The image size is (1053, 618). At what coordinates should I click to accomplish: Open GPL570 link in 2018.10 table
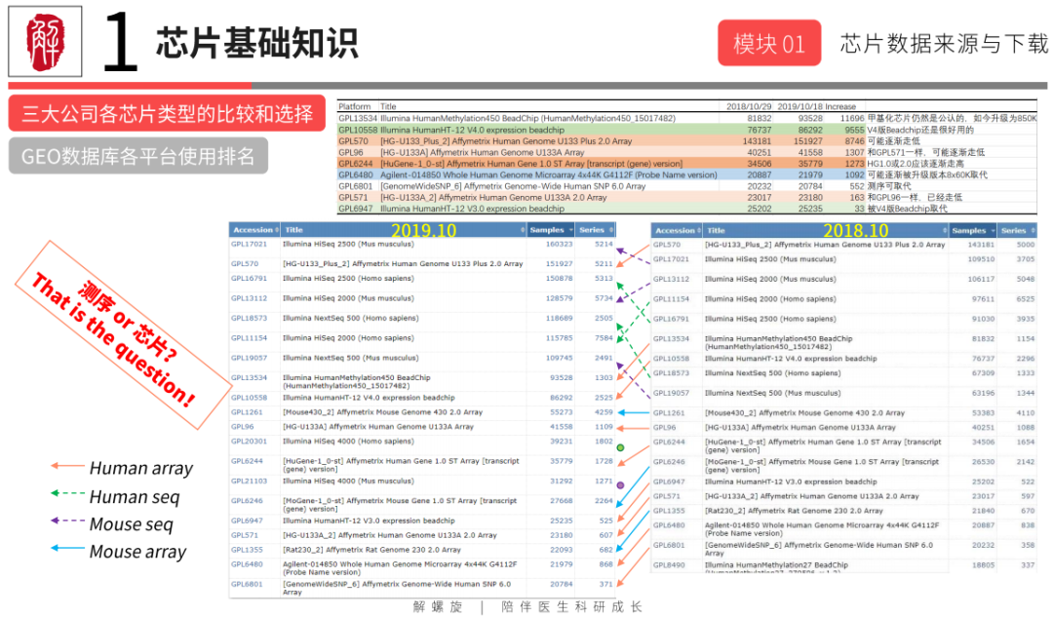666,245
